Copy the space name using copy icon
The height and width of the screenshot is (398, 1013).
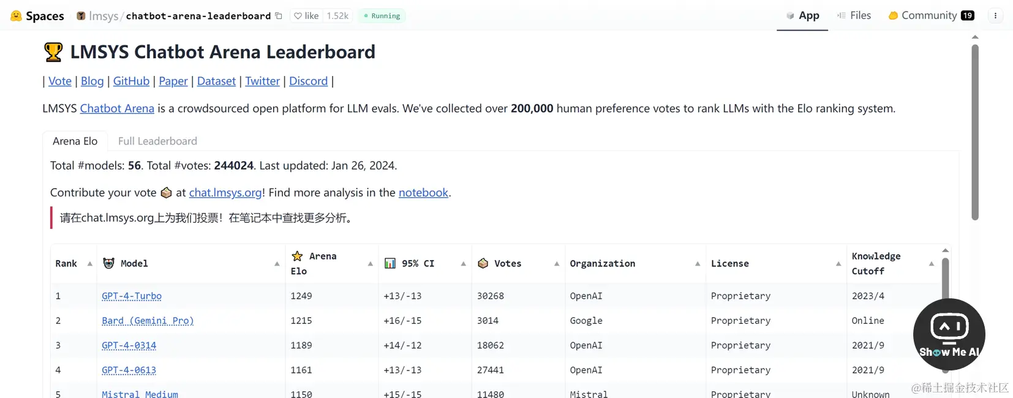pyautogui.click(x=279, y=16)
